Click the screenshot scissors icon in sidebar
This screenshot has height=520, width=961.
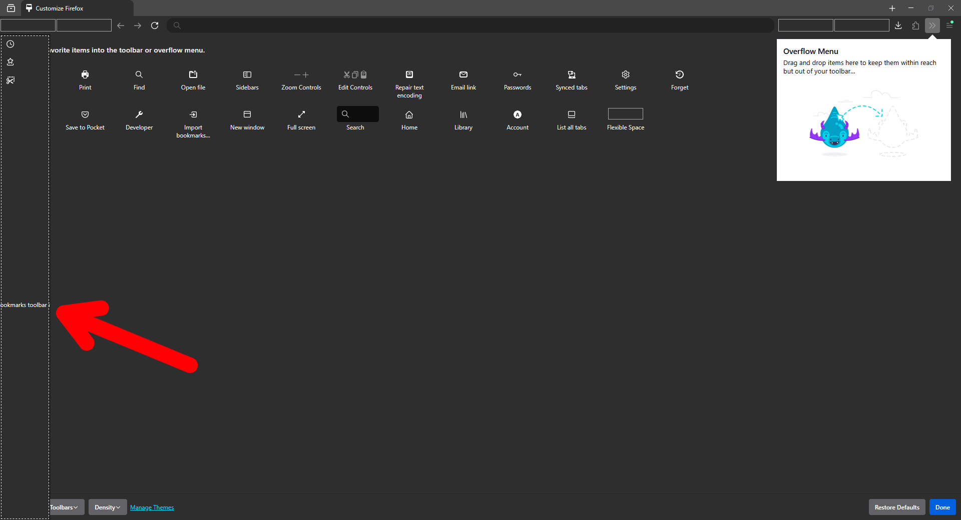click(11, 80)
